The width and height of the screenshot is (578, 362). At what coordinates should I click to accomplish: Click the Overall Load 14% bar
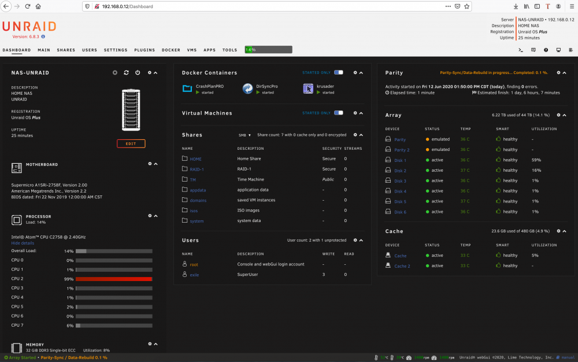[114, 252]
